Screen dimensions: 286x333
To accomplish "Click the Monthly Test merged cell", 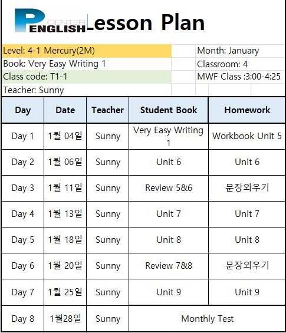I will [x=207, y=318].
